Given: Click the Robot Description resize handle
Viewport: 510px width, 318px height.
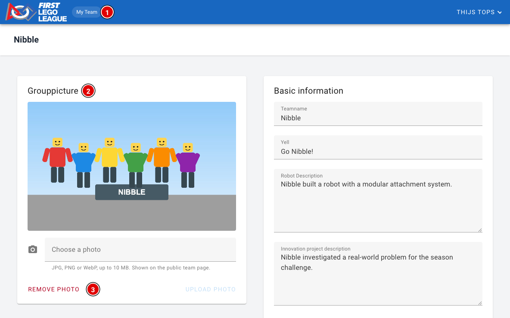Looking at the screenshot, I should 480,230.
